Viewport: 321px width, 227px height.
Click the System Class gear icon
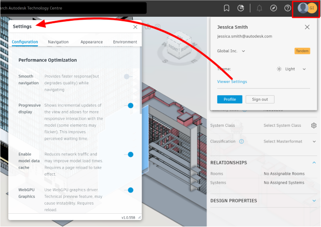click(x=314, y=125)
